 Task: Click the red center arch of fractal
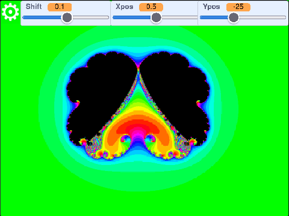pos(138,127)
